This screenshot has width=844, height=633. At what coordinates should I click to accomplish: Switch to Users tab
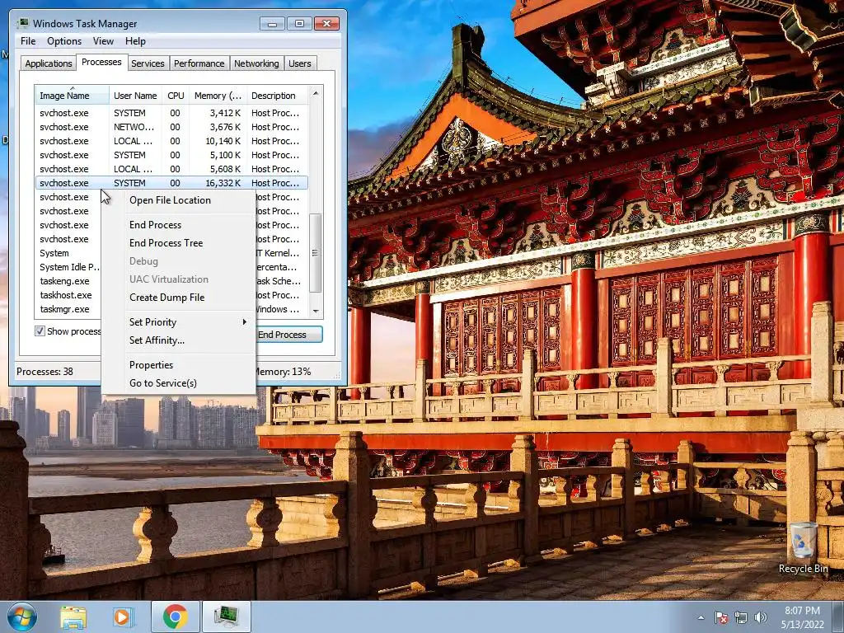coord(299,63)
